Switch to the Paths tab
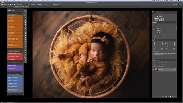 pyautogui.click(x=162, y=60)
